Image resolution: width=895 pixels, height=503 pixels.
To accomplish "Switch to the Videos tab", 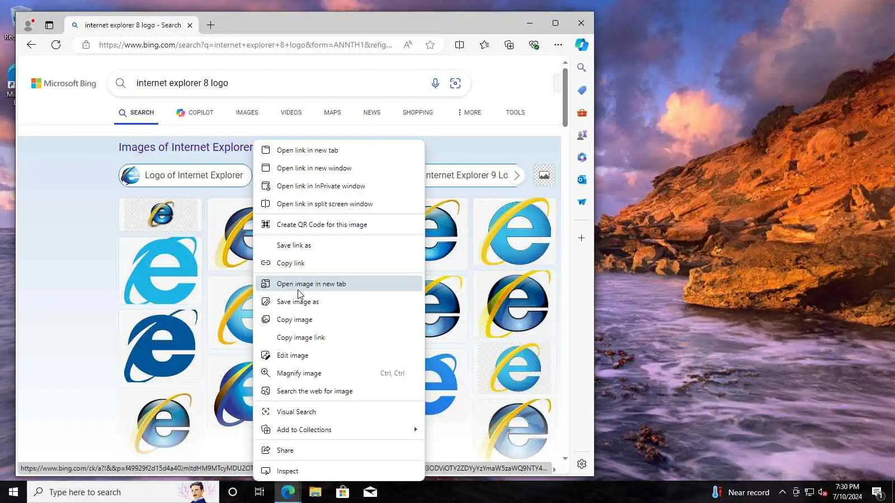I will (291, 112).
